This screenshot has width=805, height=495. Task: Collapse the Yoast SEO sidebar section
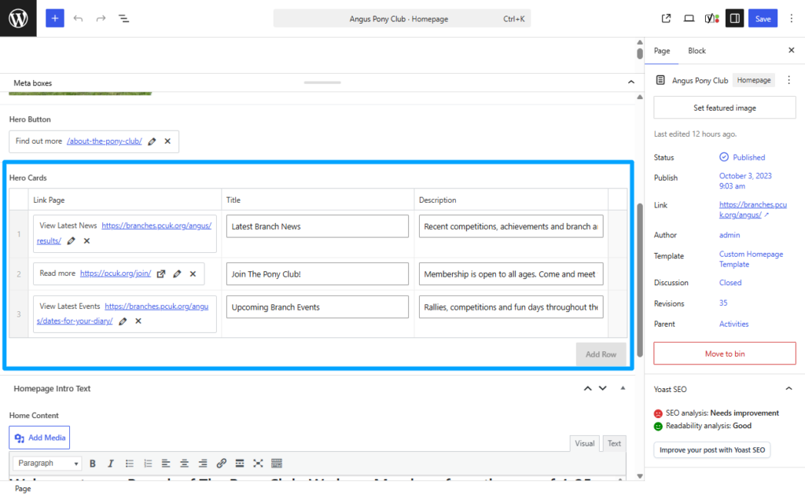click(788, 389)
